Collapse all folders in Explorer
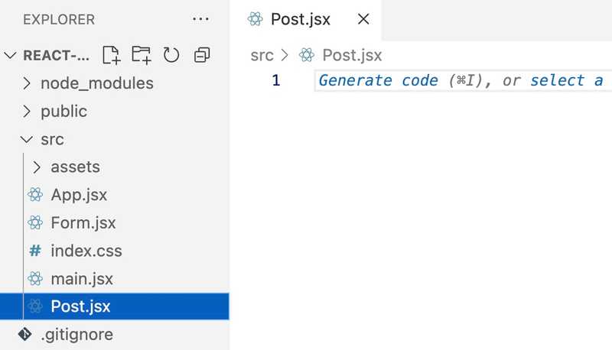This screenshot has height=350, width=612. (x=202, y=55)
